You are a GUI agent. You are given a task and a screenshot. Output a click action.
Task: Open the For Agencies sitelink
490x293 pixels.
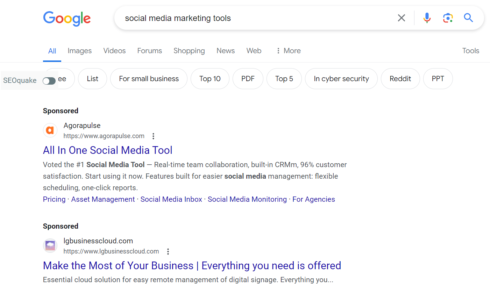pos(314,199)
